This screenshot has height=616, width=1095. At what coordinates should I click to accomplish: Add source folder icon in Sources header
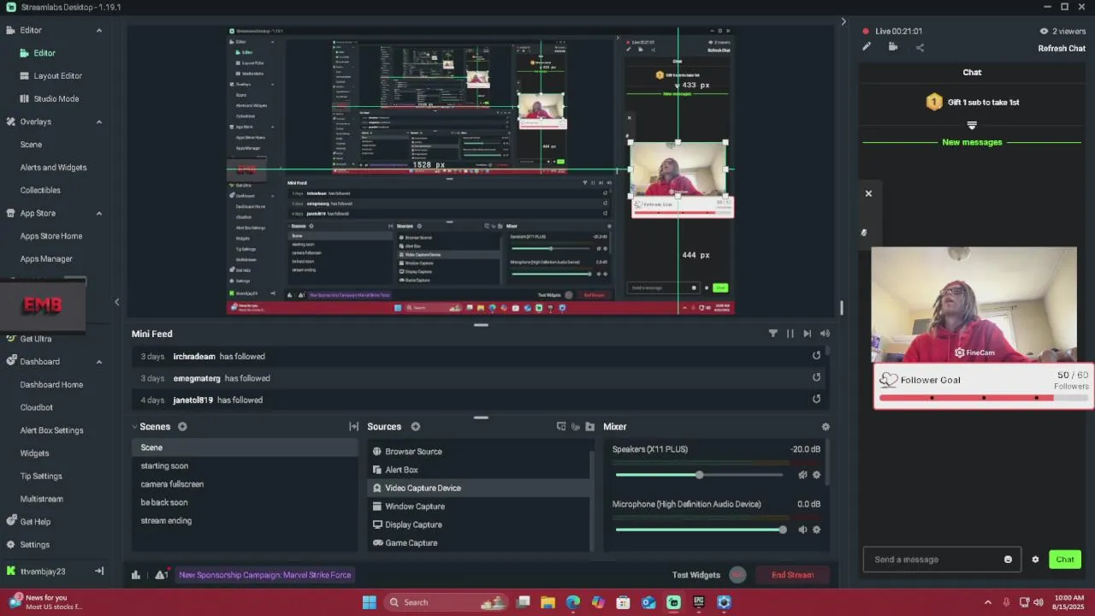(x=589, y=427)
